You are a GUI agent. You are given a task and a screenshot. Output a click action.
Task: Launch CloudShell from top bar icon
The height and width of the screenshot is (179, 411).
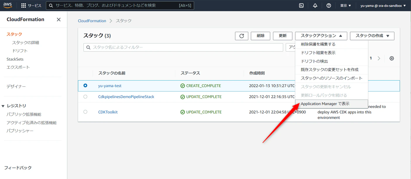click(x=301, y=6)
